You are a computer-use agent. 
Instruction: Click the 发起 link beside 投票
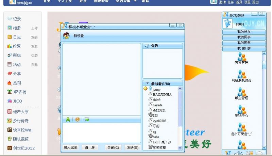tap(34, 47)
